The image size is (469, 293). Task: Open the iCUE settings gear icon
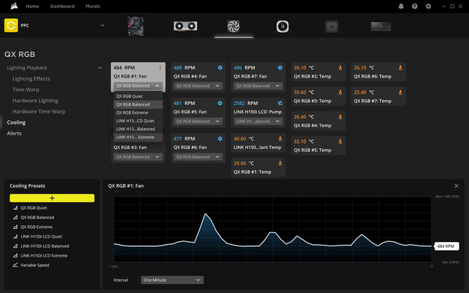point(428,6)
